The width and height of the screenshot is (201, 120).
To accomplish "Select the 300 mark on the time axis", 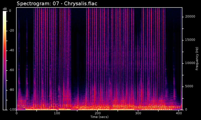I will (x=138, y=113).
